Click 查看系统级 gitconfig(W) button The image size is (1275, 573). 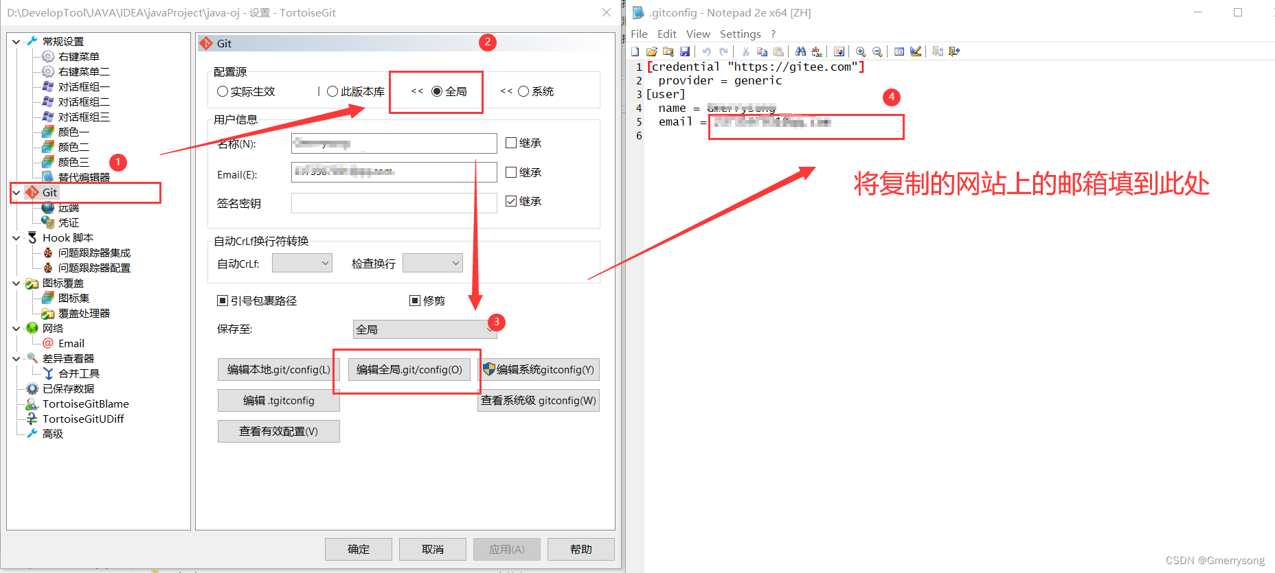pos(539,400)
